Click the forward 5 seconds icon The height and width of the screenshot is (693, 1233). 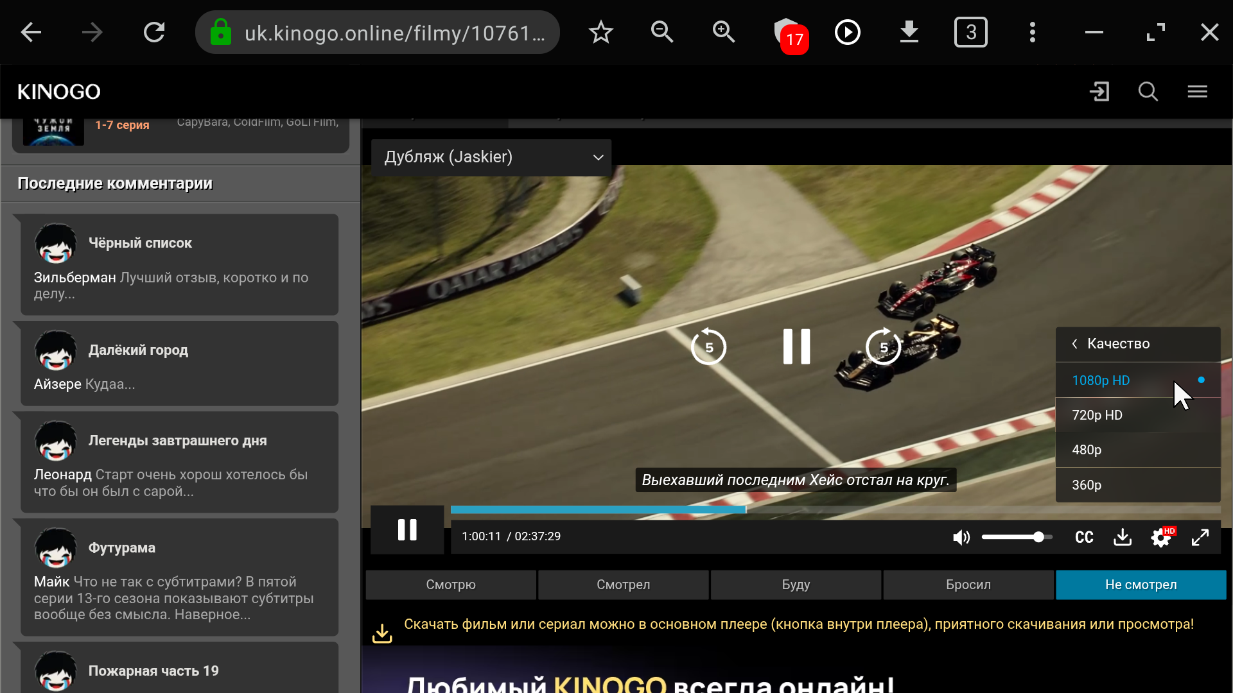click(x=883, y=346)
